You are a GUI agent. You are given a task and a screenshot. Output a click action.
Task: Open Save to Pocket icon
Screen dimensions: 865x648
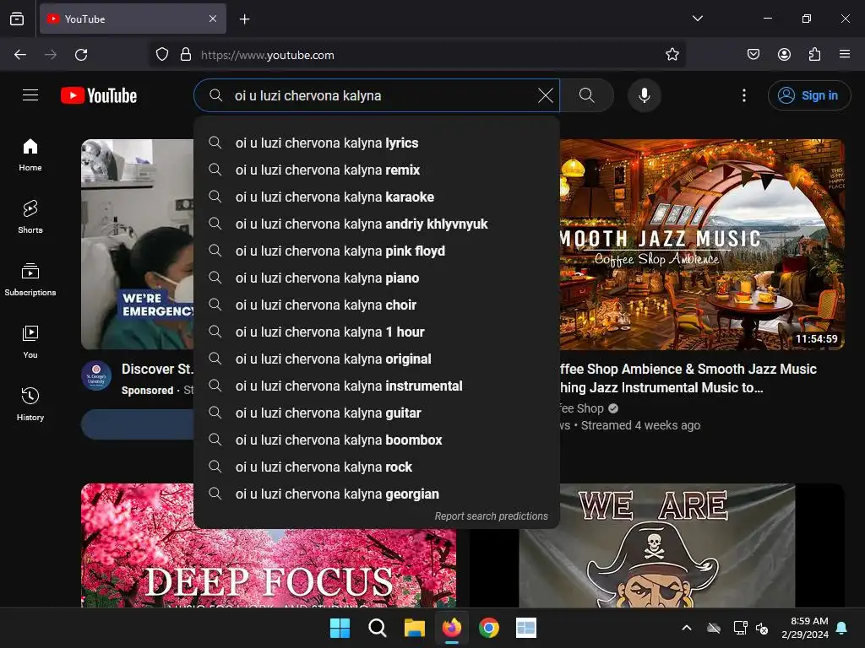coord(753,55)
